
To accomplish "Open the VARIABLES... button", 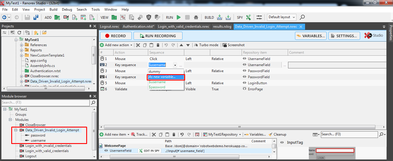I will click(311, 36).
